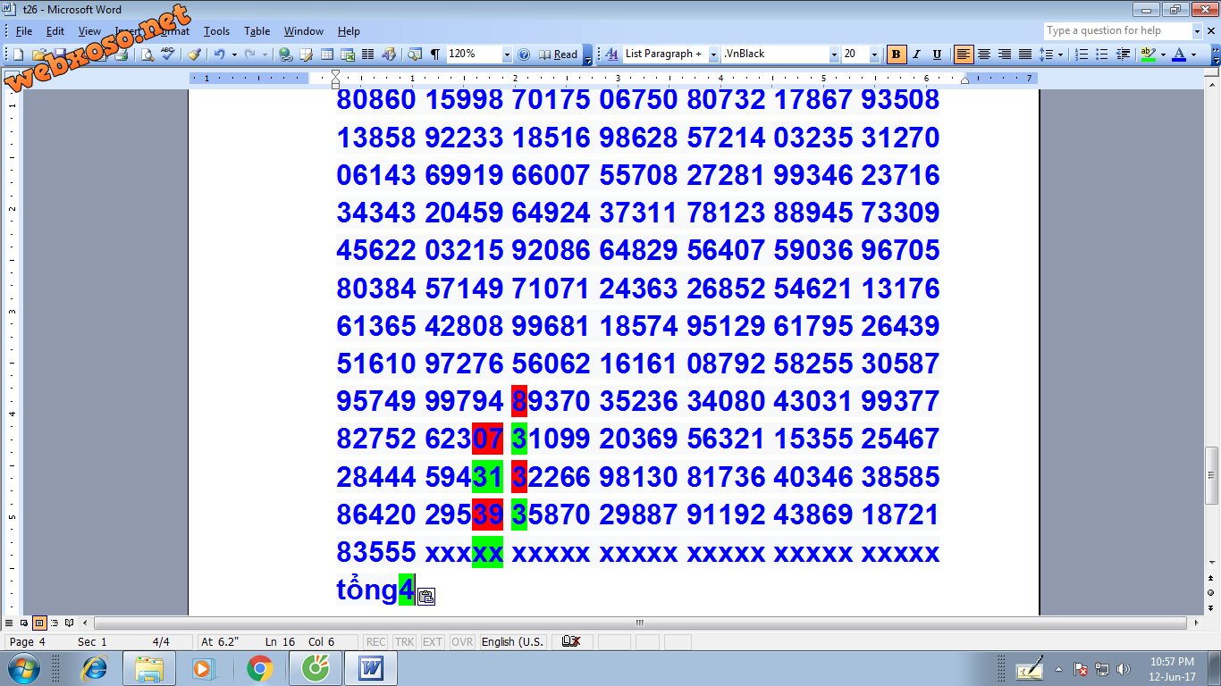1221x686 pixels.
Task: Open the Edit menu
Action: [x=55, y=31]
